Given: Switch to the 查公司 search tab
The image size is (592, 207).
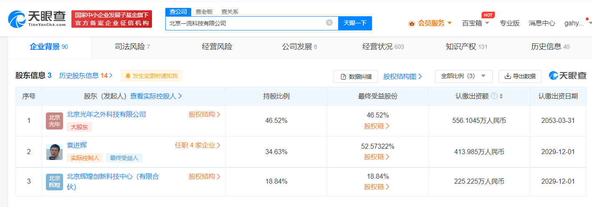Looking at the screenshot, I should pyautogui.click(x=178, y=12).
